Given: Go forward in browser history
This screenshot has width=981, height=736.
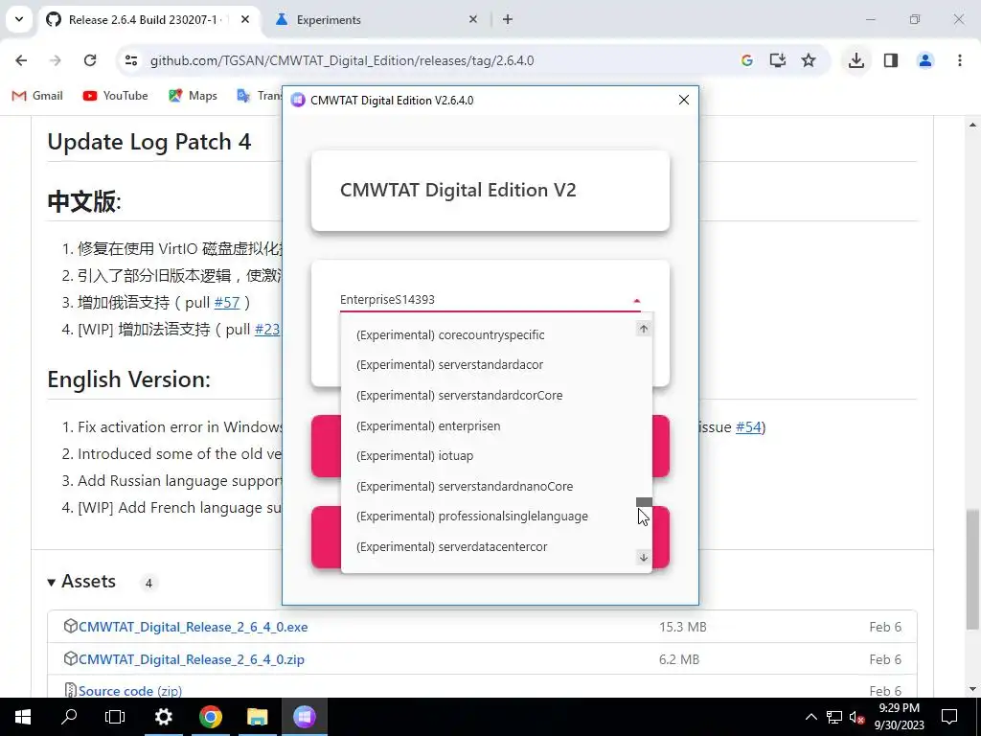Looking at the screenshot, I should tap(56, 60).
